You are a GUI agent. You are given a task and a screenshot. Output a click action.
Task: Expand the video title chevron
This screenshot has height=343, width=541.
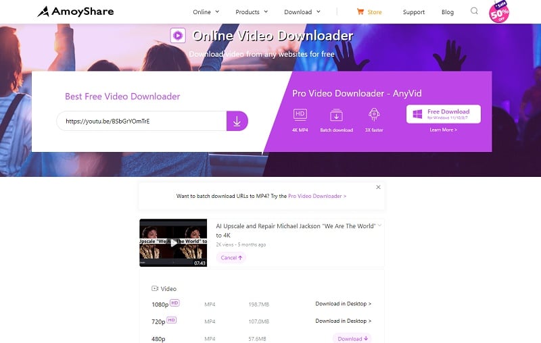[x=379, y=226]
